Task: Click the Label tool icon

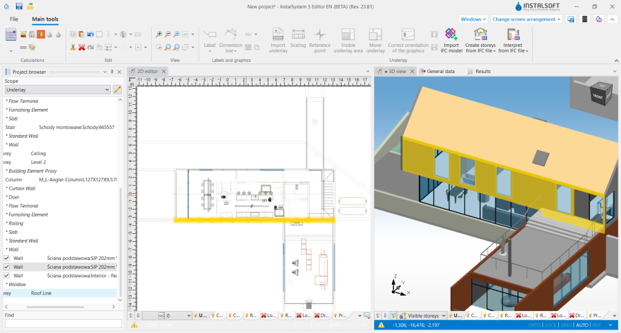Action: (210, 34)
